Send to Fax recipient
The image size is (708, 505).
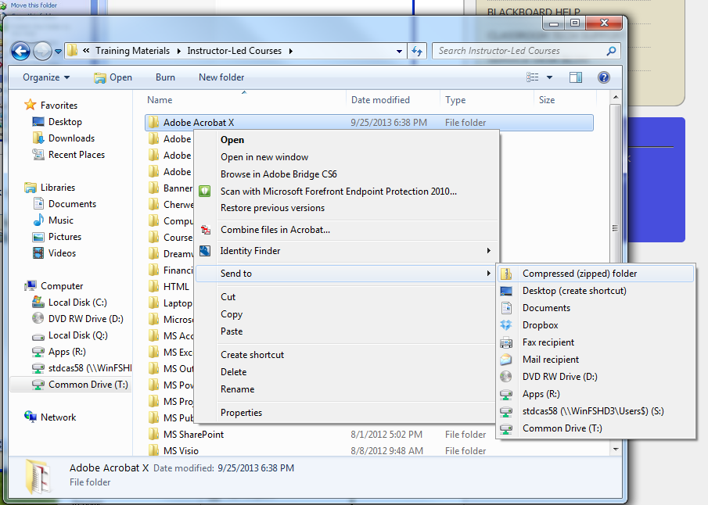[x=595, y=342]
